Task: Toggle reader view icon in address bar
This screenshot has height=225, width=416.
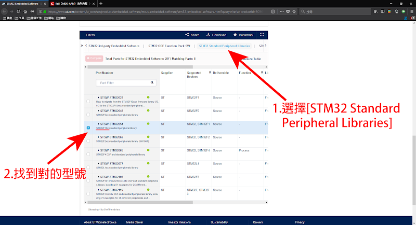Action: click(273, 11)
